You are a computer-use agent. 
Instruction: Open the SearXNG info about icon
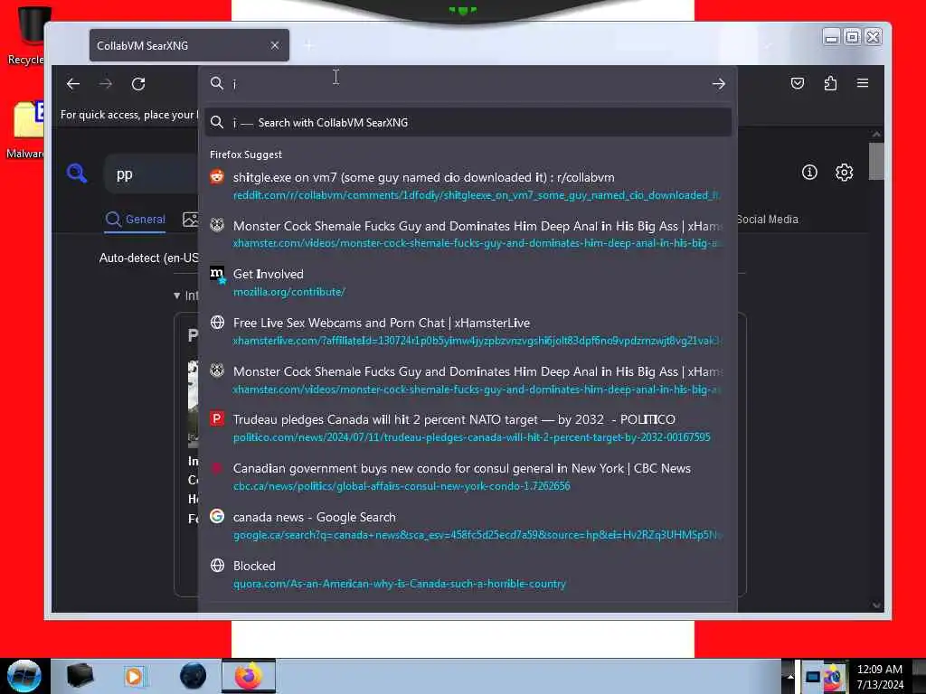coord(809,172)
